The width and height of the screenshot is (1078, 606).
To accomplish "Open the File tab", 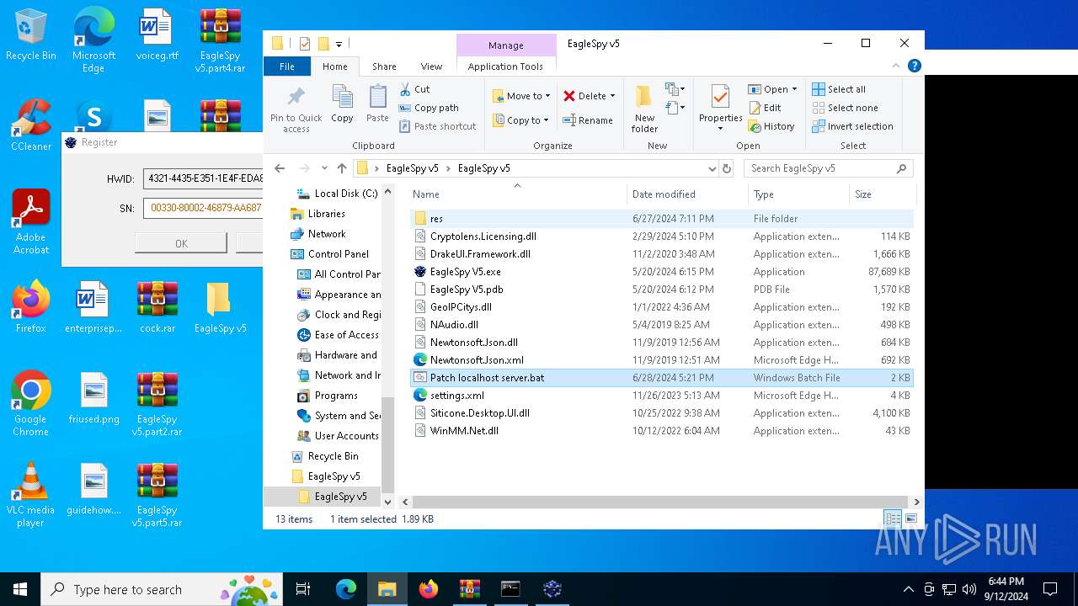I will tap(287, 66).
